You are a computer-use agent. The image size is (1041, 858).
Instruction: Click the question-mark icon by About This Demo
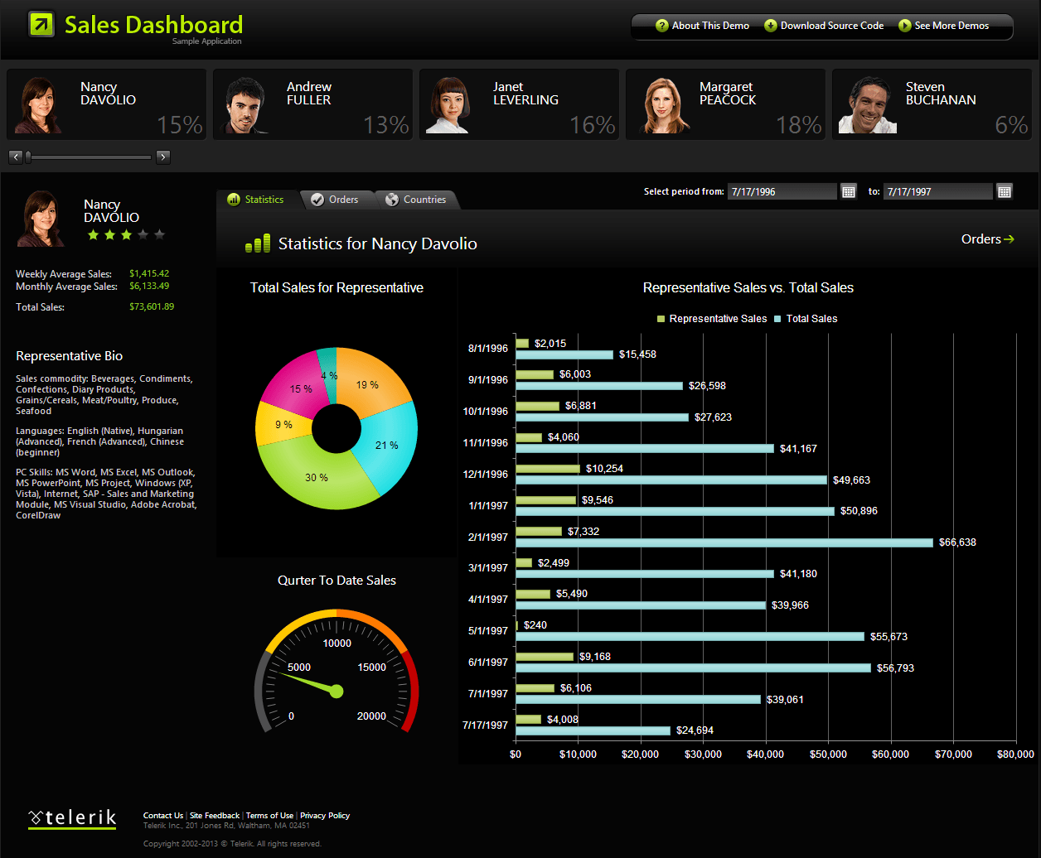click(x=661, y=26)
